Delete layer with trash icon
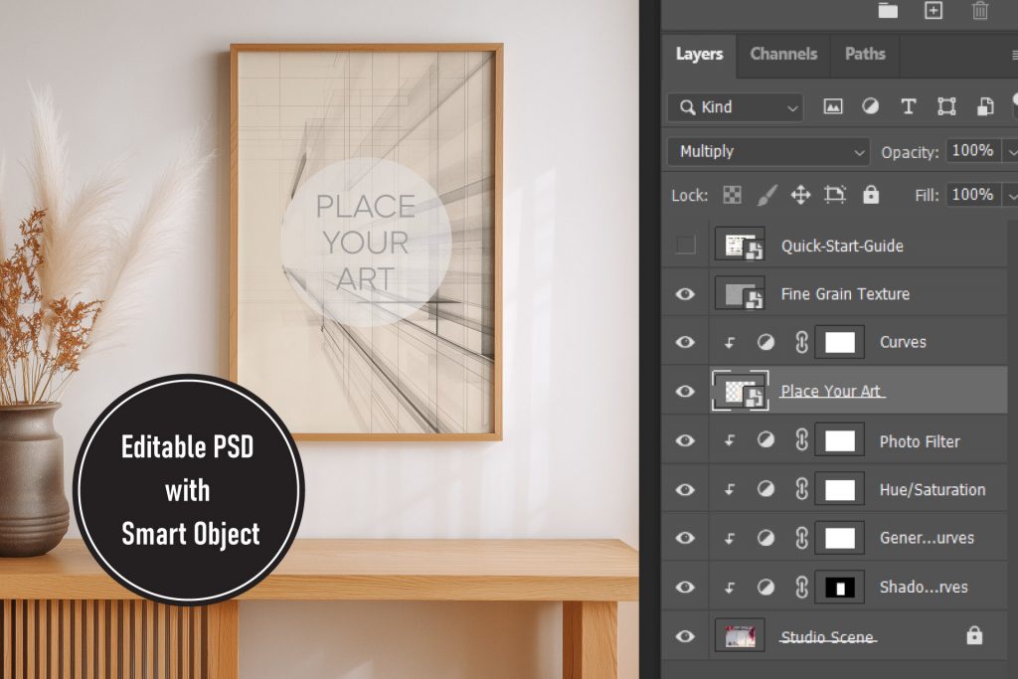The height and width of the screenshot is (679, 1018). [979, 10]
